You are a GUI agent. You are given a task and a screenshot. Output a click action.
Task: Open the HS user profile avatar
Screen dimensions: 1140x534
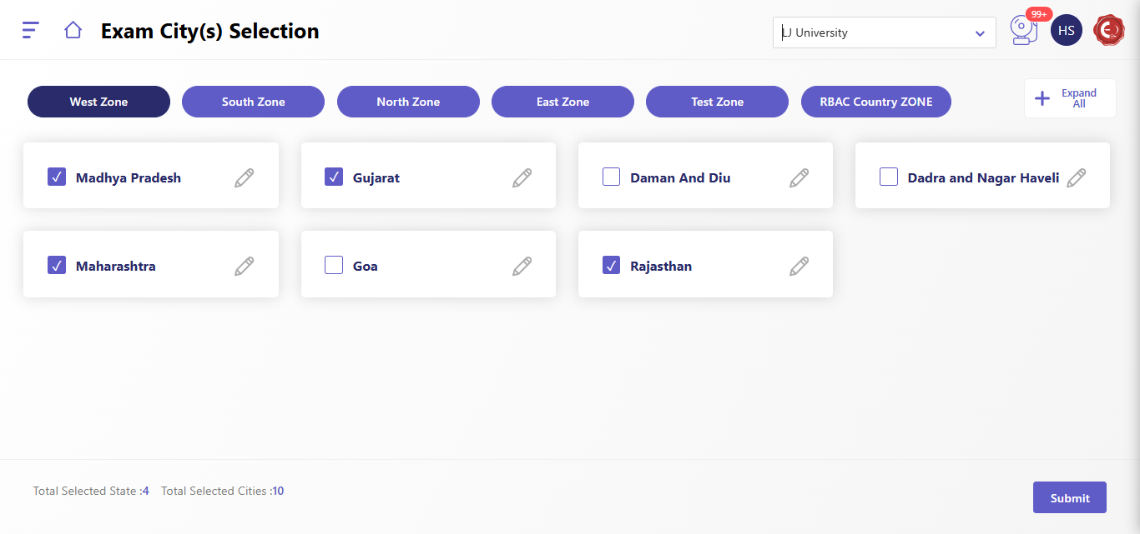(x=1066, y=31)
